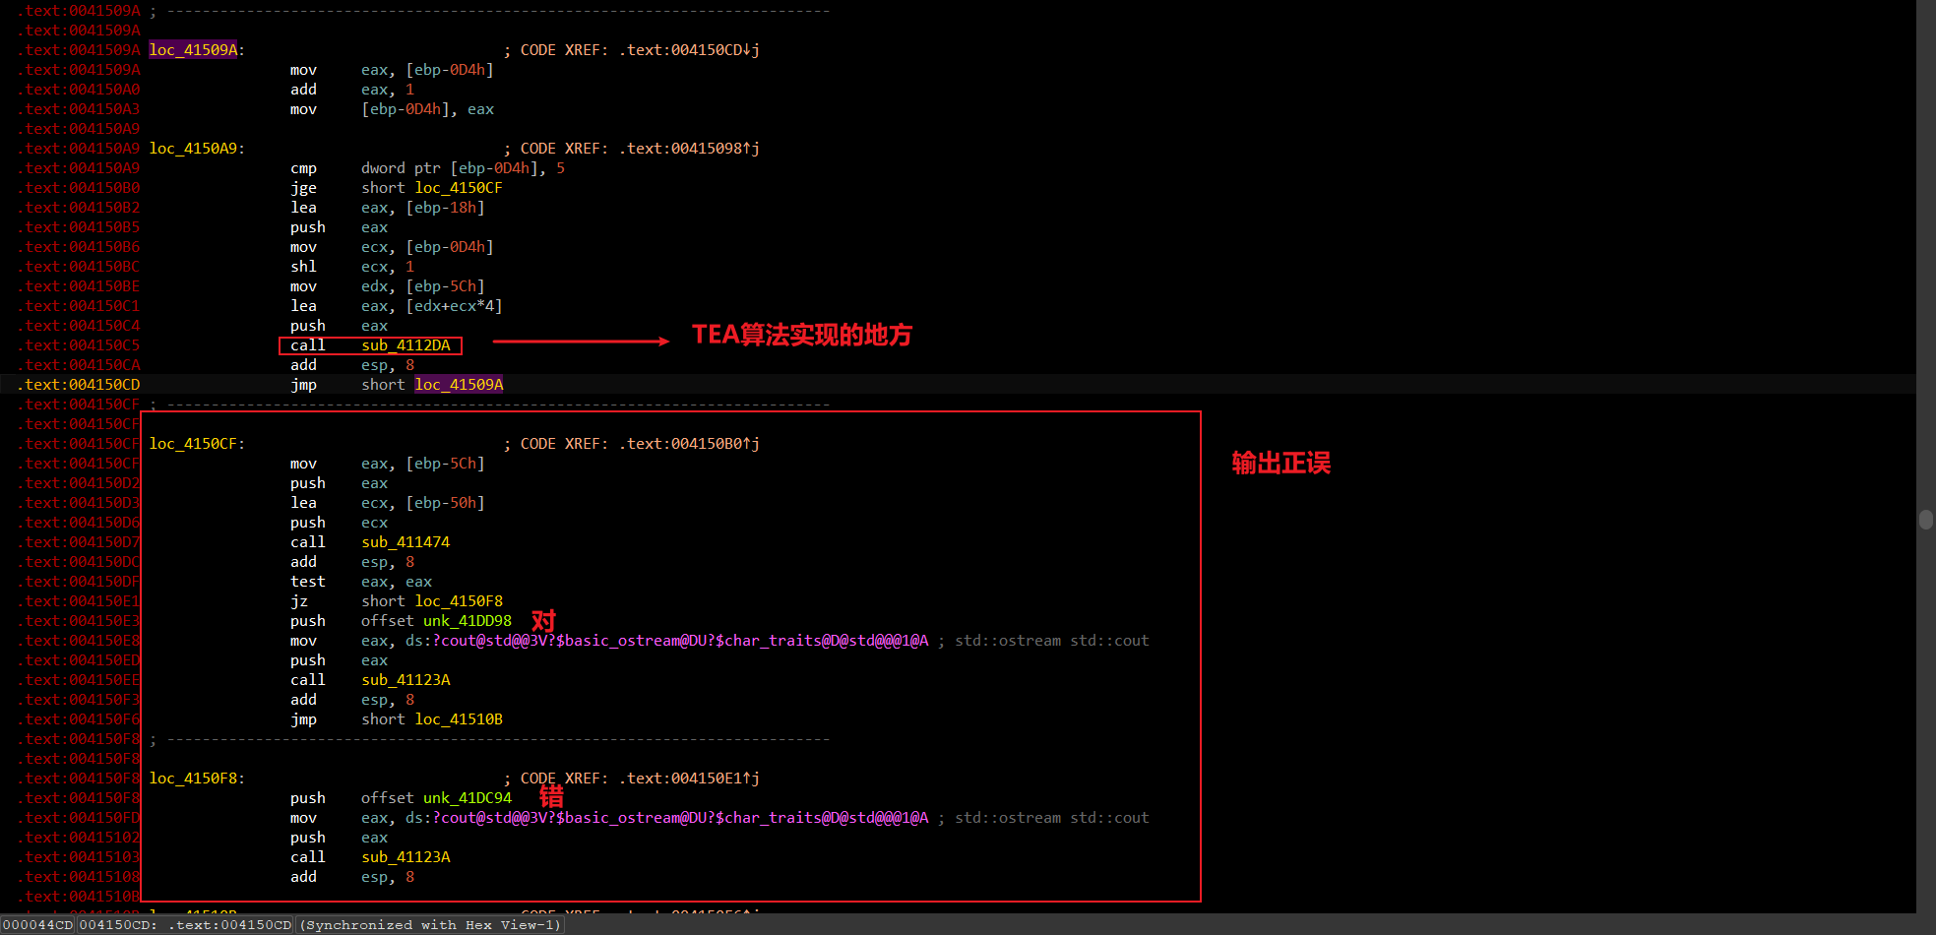The height and width of the screenshot is (935, 1936).
Task: Click the shl mnemonic
Action: pos(303,267)
